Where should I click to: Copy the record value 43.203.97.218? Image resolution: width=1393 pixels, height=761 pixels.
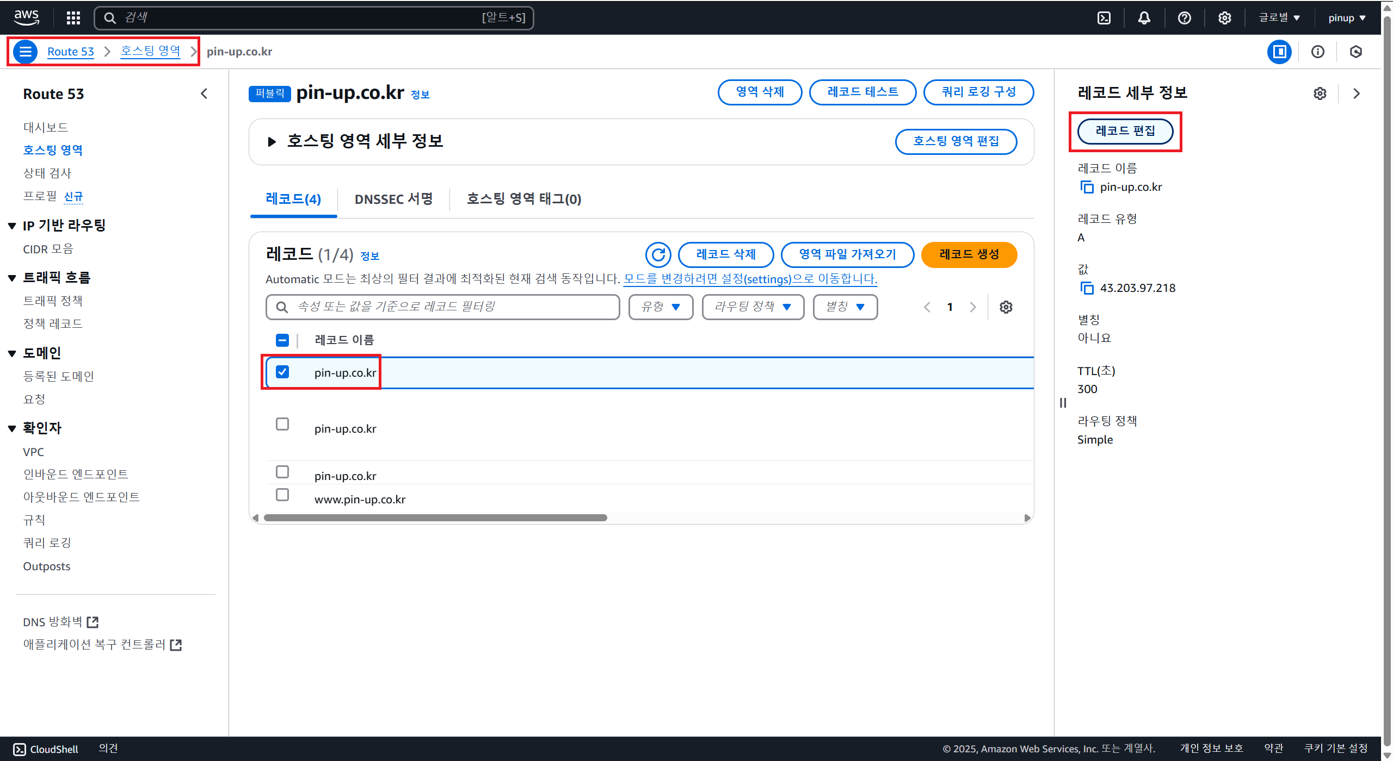[1087, 288]
